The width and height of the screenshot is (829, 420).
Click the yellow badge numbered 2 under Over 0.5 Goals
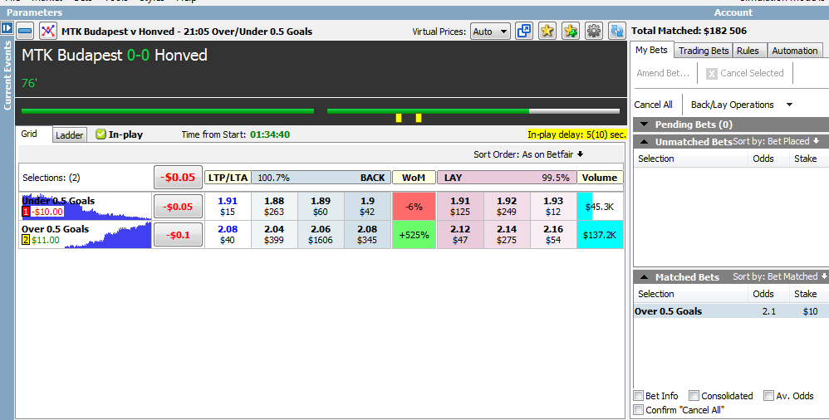(x=26, y=240)
